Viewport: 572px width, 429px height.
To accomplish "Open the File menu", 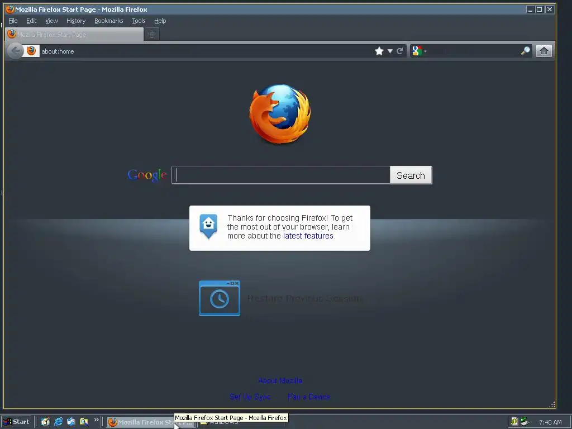I will click(13, 21).
